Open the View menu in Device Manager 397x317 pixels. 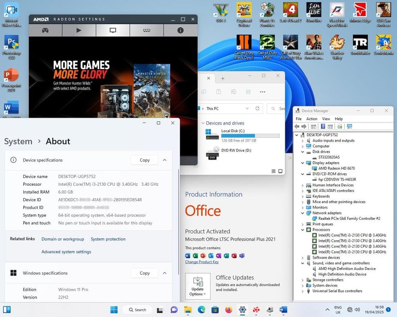click(326, 119)
